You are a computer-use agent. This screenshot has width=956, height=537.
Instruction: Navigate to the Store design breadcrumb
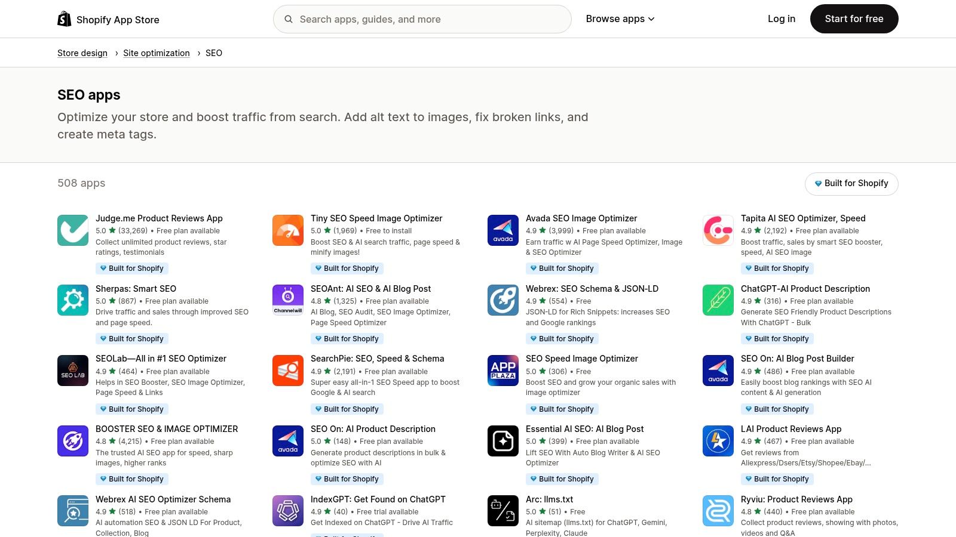82,53
